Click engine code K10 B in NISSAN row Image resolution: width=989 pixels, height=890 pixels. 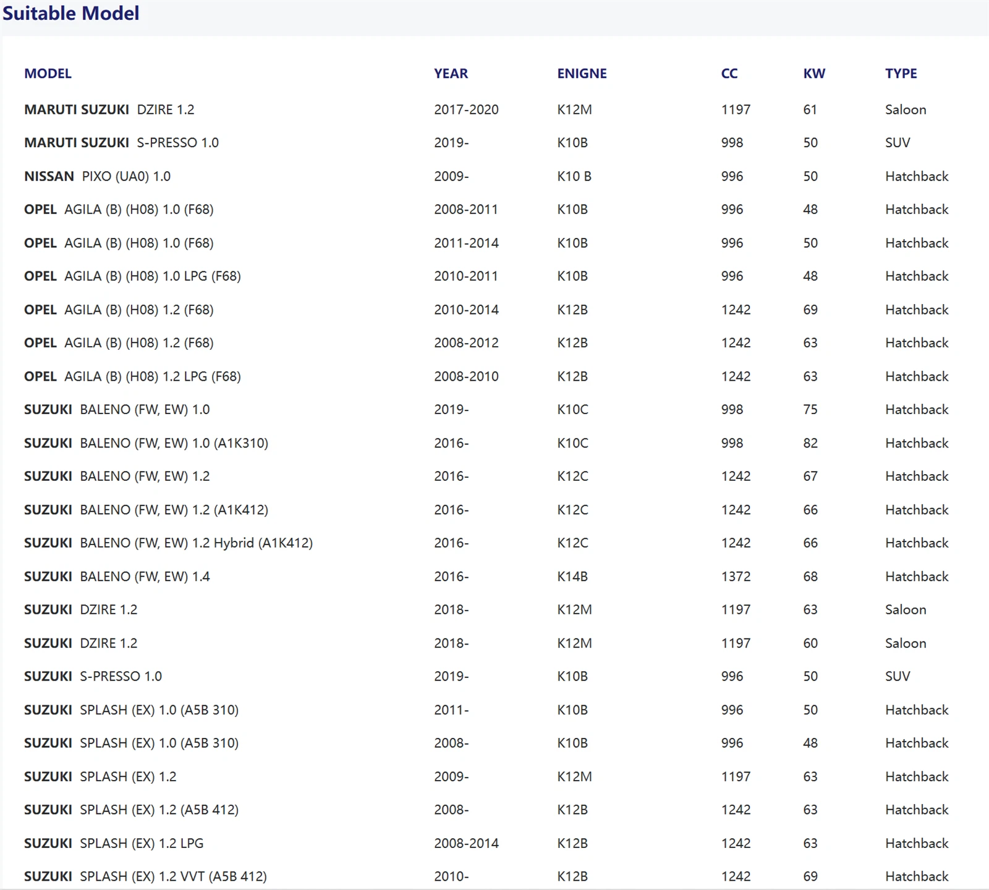point(574,176)
